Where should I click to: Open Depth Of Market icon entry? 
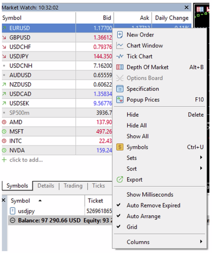point(120,67)
